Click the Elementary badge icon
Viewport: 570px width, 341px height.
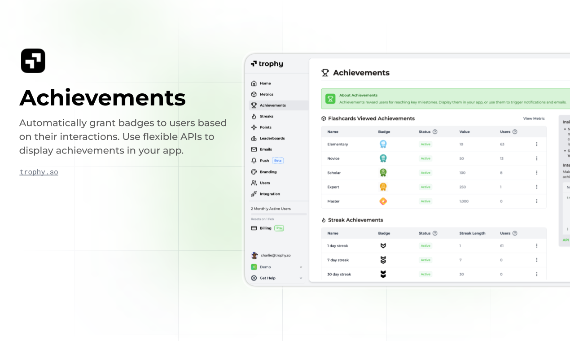[x=383, y=144]
